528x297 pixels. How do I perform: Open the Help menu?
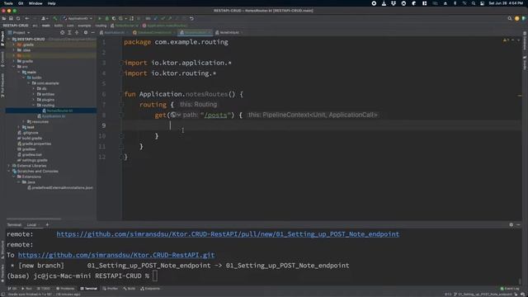click(51, 3)
